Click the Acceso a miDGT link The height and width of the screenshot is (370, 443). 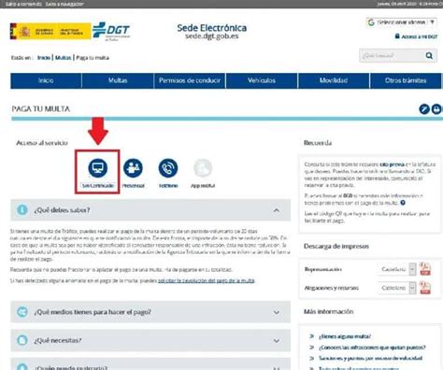point(420,36)
